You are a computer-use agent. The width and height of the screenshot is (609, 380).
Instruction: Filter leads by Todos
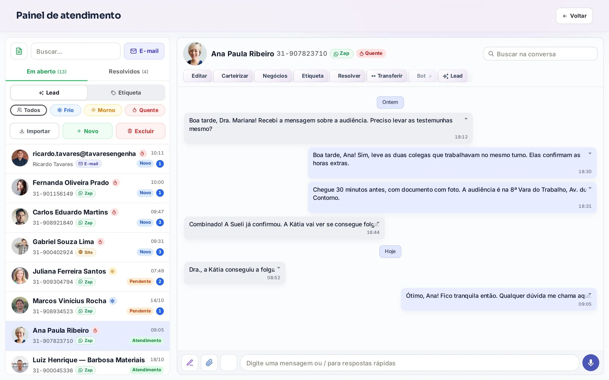click(x=28, y=110)
